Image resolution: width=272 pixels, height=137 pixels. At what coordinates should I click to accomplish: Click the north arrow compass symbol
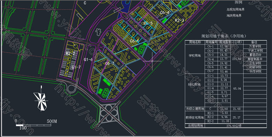[41, 99]
